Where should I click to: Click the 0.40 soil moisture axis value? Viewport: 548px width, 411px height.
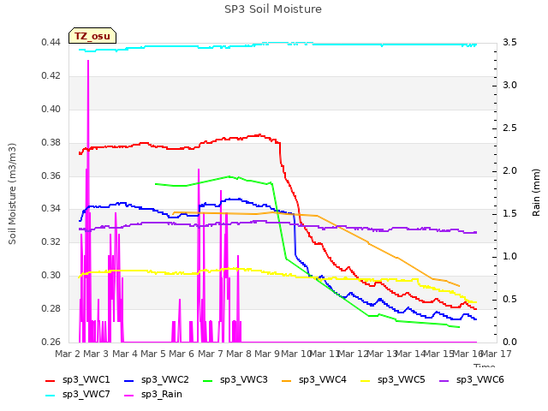point(51,109)
